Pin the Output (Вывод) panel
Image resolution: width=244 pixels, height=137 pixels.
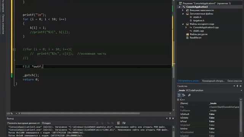170,118
